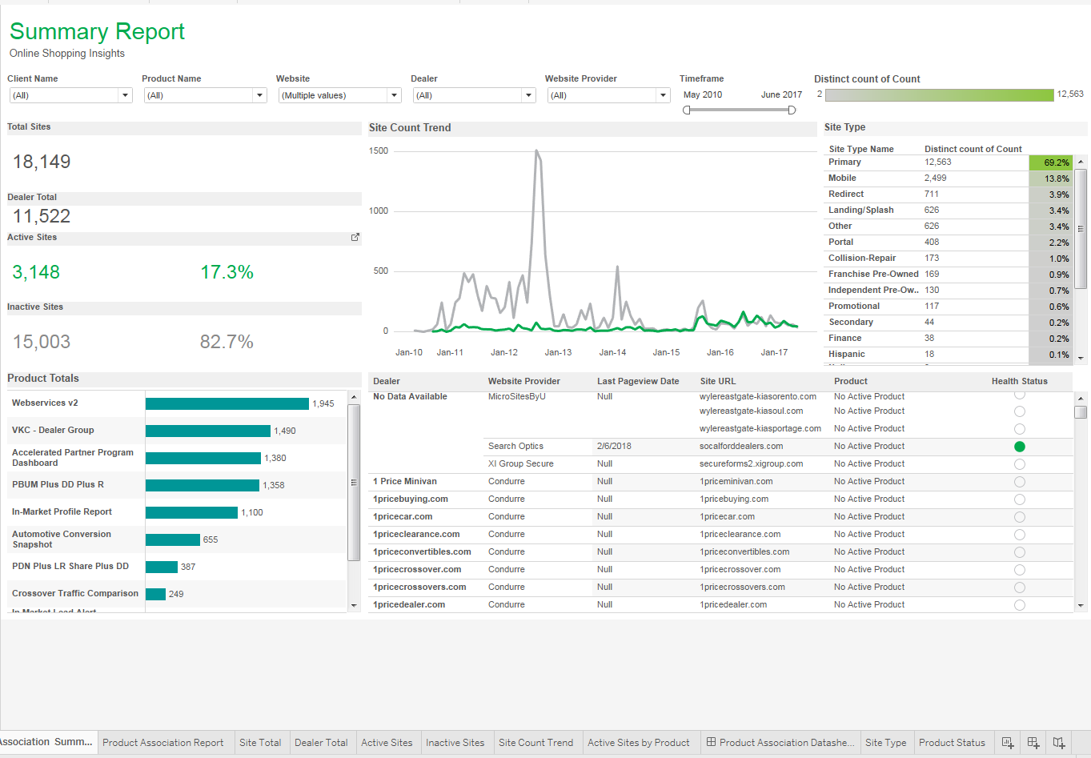Viewport: 1091px width, 758px height.
Task: Click the Total Sites value 18,149
Action: [42, 162]
